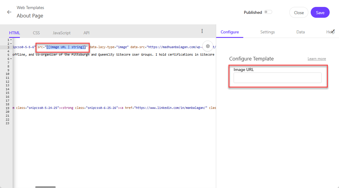Switch to the Data tab
Image resolution: width=339 pixels, height=188 pixels.
point(300,32)
